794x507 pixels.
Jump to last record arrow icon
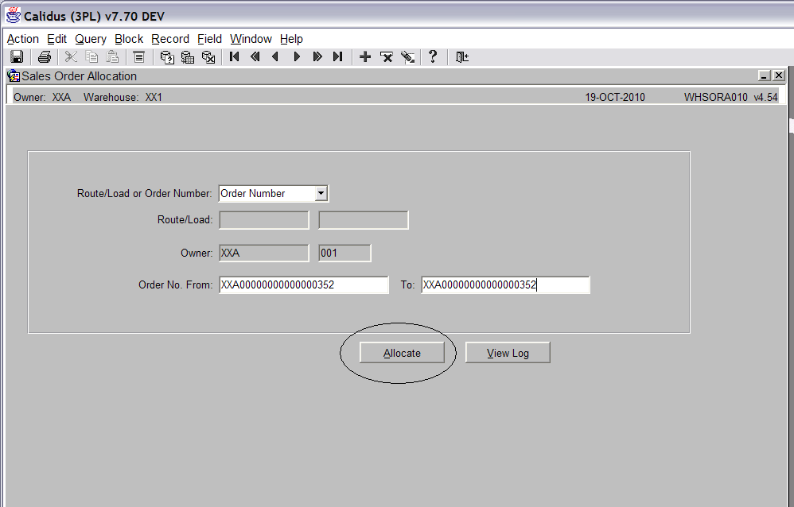pyautogui.click(x=338, y=56)
